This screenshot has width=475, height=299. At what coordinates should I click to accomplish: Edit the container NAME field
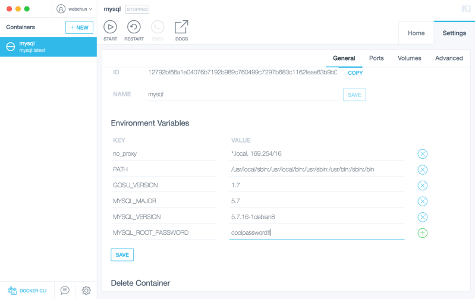(x=242, y=95)
